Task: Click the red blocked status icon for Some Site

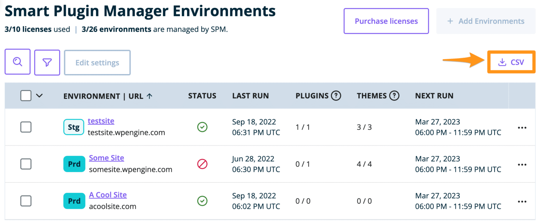Action: (202, 164)
